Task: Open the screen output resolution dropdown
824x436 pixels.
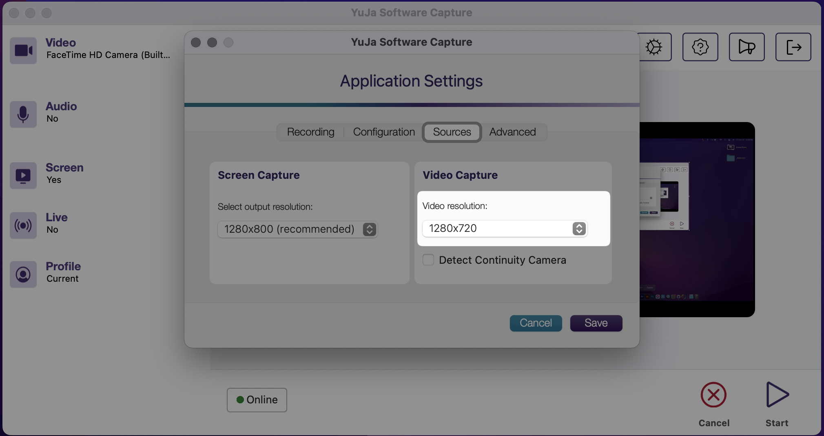Action: point(297,229)
